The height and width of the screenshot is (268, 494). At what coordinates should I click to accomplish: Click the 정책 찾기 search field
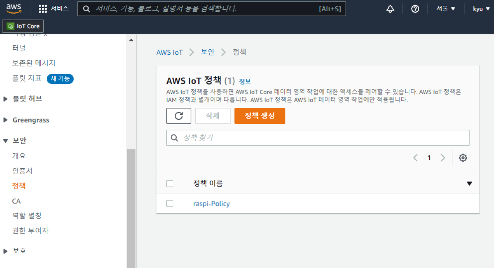click(x=318, y=138)
